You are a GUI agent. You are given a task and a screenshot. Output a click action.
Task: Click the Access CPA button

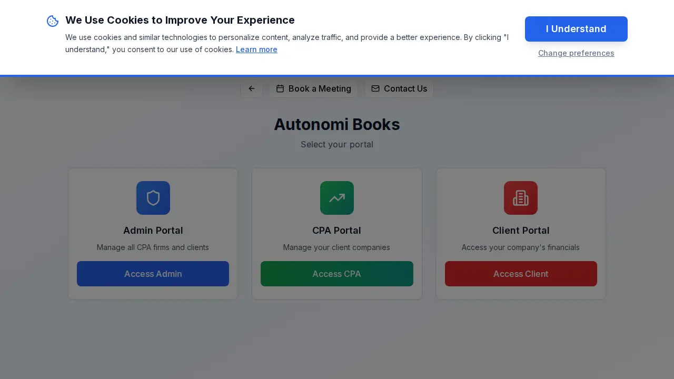[x=337, y=274]
